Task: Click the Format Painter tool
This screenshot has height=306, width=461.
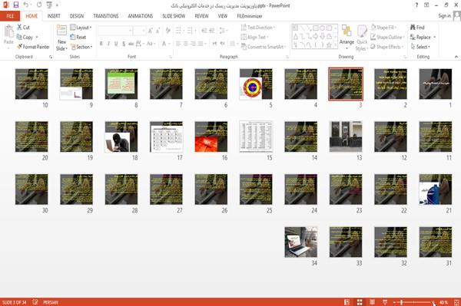Action: point(33,47)
